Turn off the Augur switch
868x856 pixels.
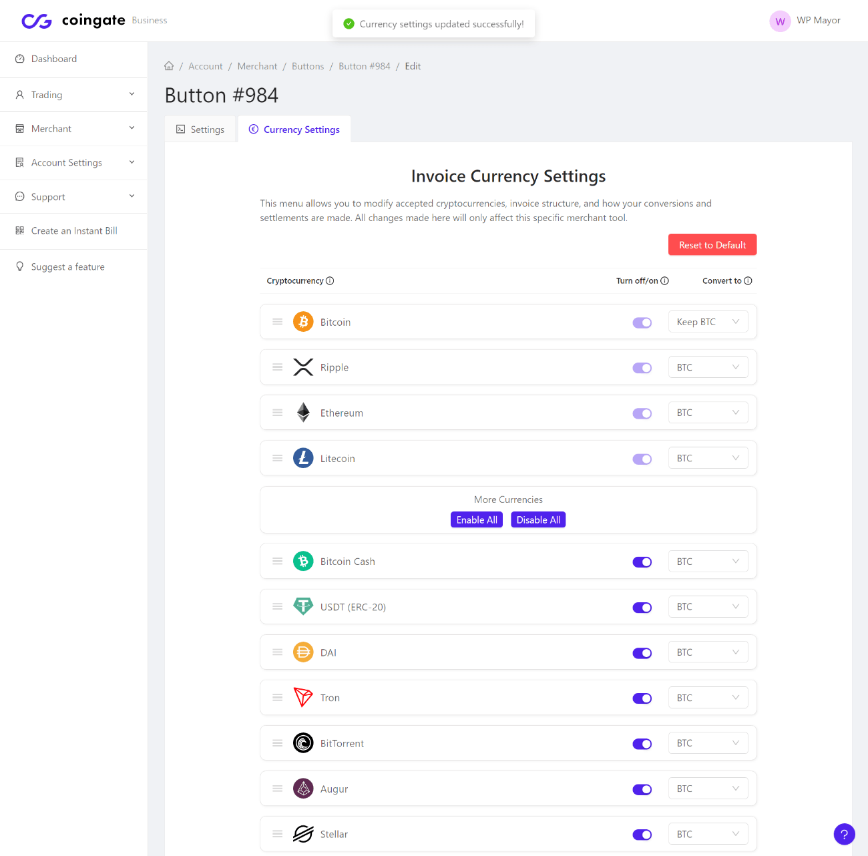[x=642, y=789]
